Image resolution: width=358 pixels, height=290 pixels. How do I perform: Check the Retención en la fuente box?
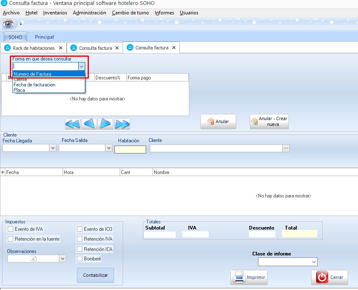[11, 239]
